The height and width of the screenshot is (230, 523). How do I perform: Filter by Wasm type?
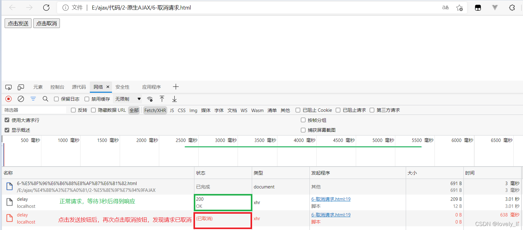click(257, 110)
